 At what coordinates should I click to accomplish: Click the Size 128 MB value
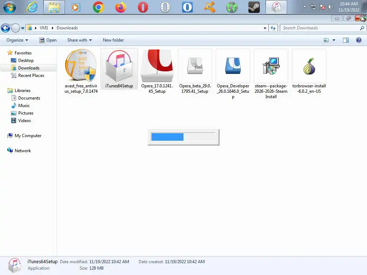96,268
